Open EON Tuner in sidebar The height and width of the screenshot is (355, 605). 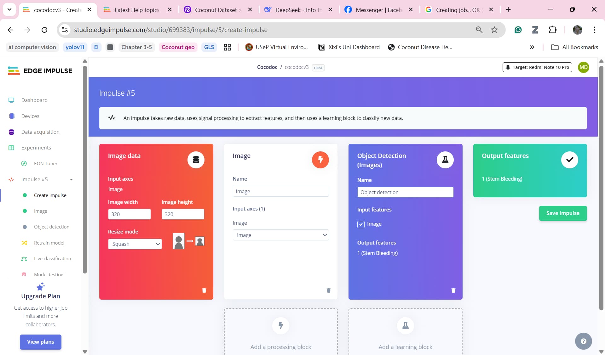point(46,163)
